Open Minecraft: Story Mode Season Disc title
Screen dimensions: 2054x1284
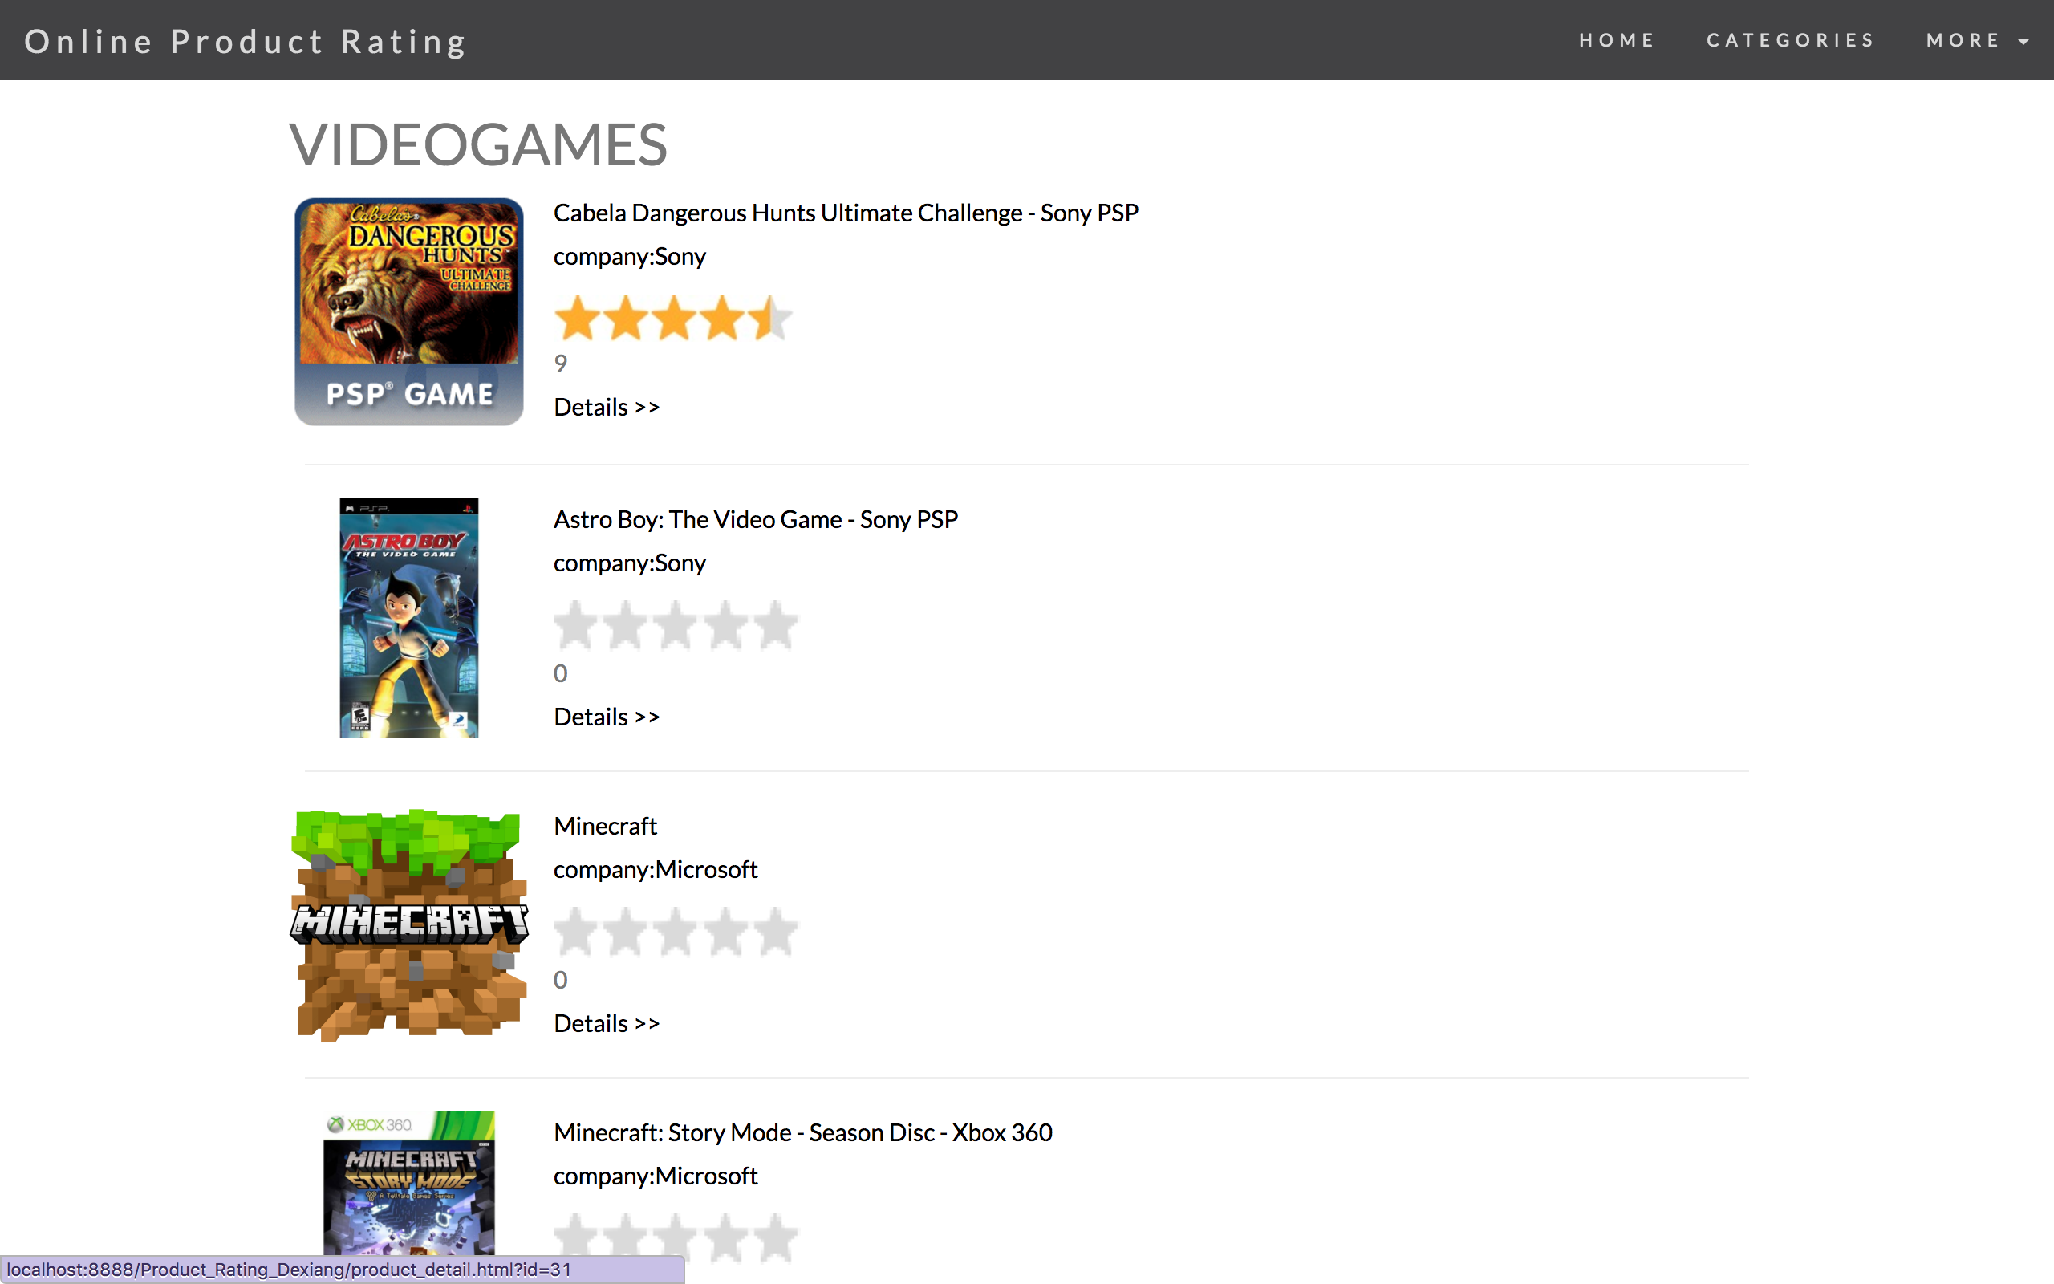point(802,1132)
